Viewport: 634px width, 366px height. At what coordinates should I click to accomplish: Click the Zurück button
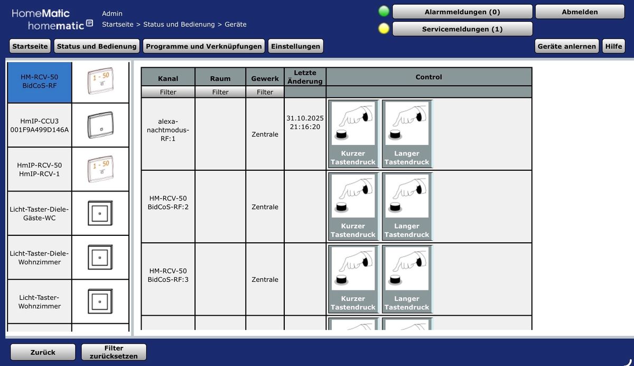pos(43,352)
